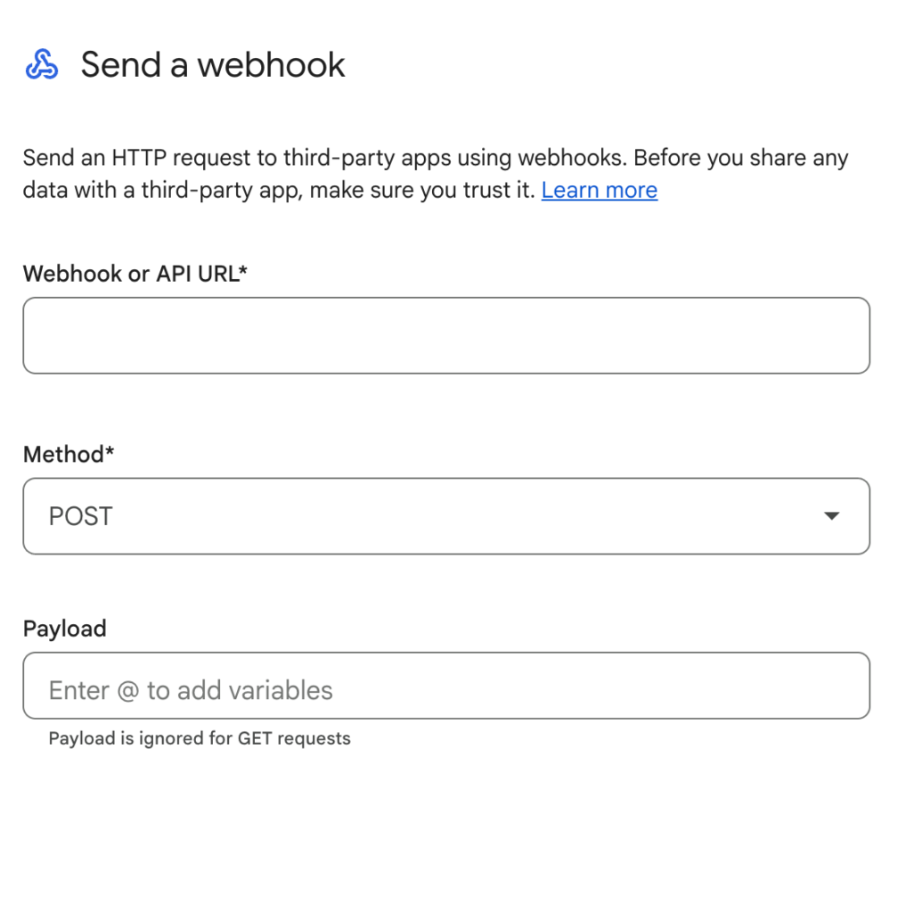Click the Method dropdown arrow
The width and height of the screenshot is (898, 913).
click(831, 516)
